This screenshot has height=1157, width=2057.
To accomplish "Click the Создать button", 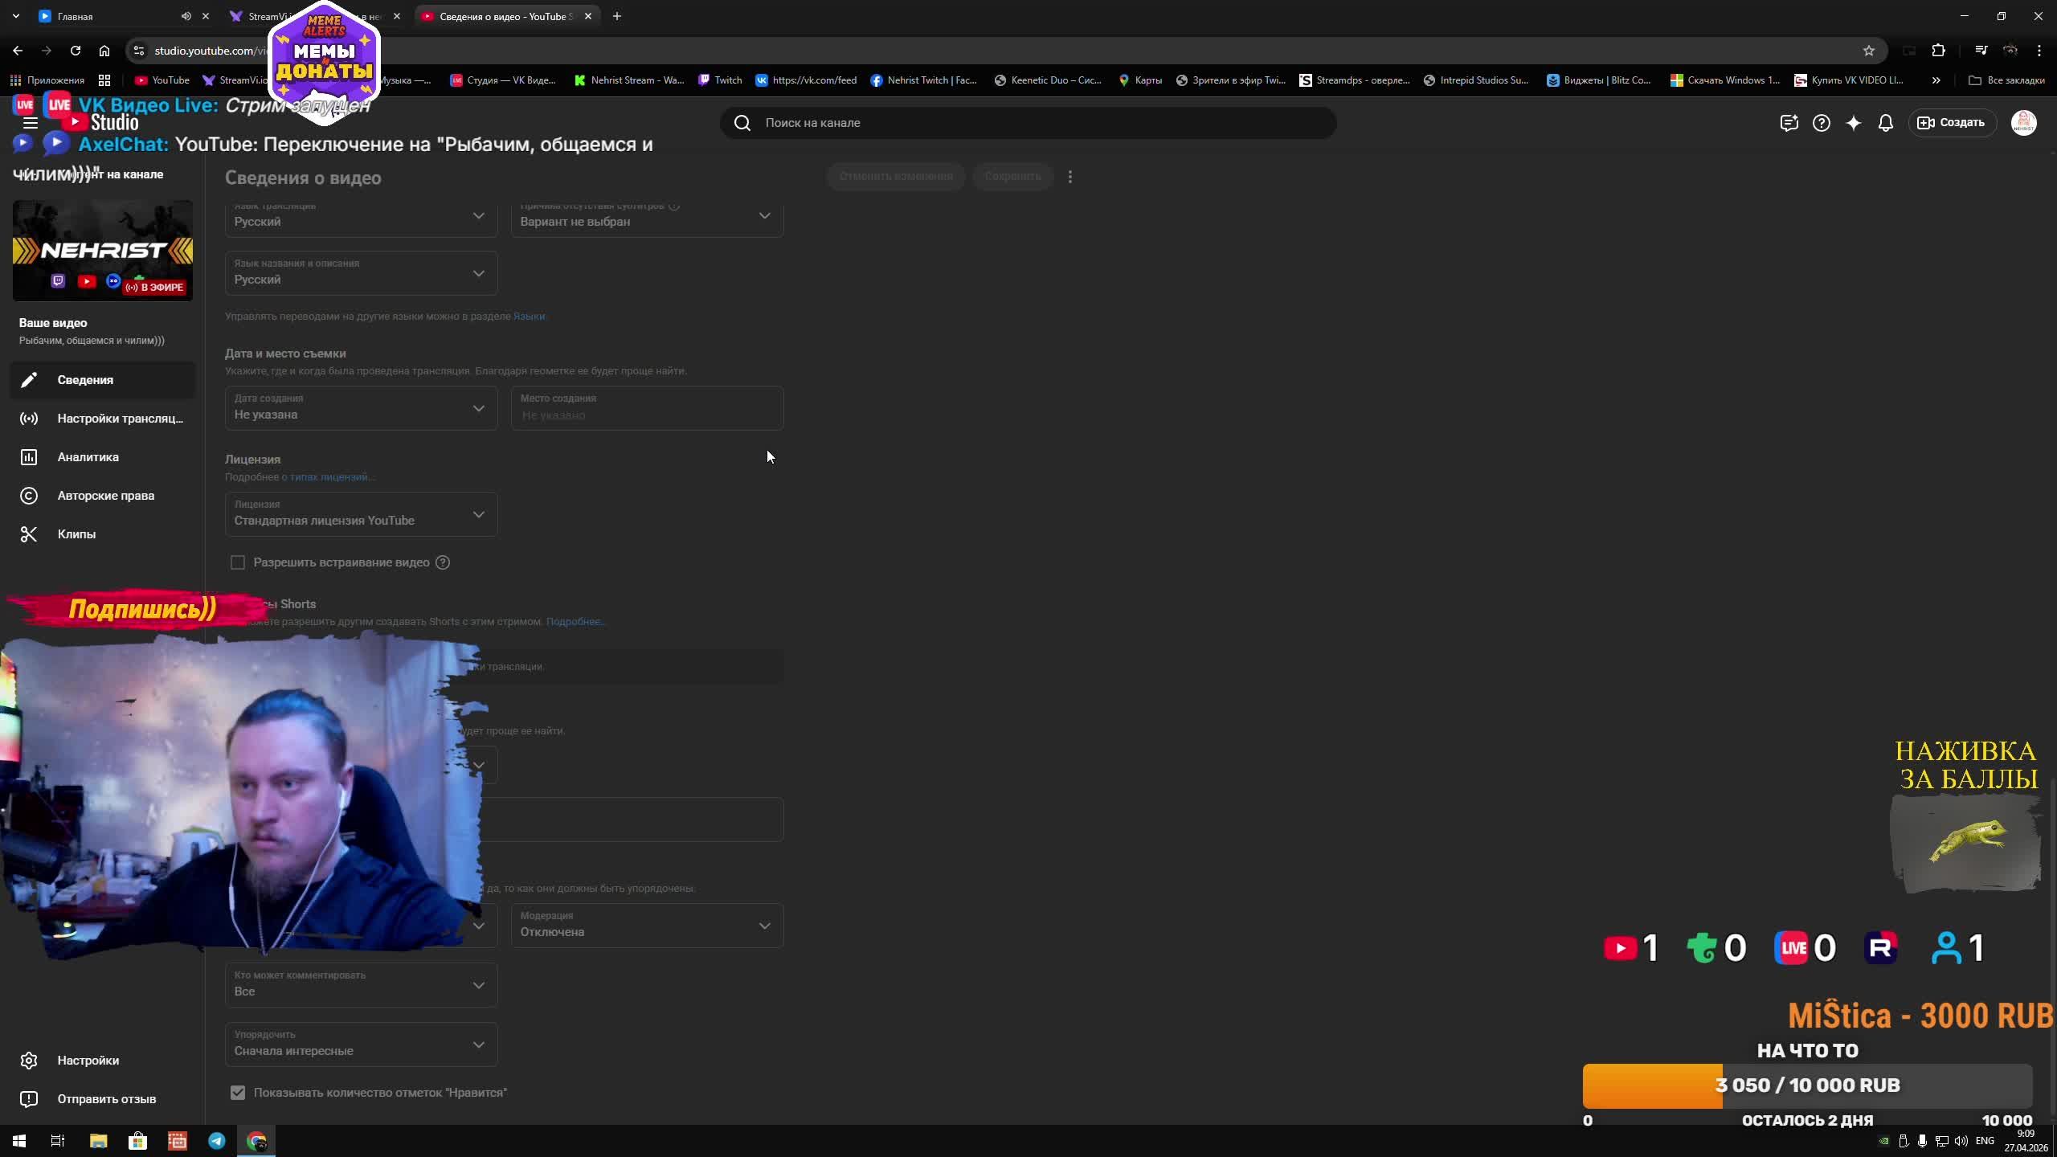I will pos(1953,123).
